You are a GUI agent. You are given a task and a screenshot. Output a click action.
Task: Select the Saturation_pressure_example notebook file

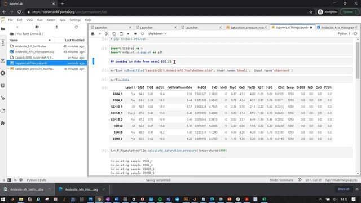coord(47,69)
